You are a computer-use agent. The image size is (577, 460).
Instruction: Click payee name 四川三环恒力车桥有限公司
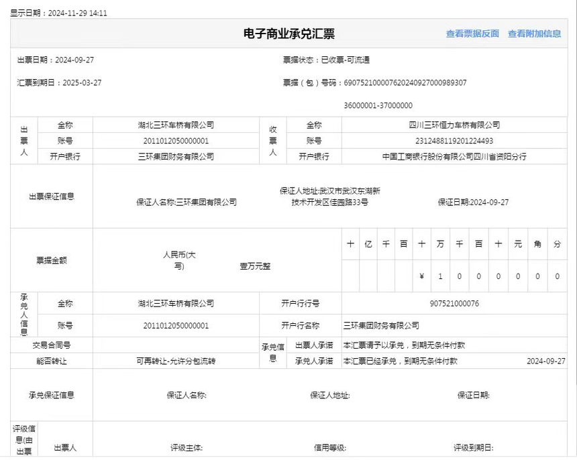(454, 125)
